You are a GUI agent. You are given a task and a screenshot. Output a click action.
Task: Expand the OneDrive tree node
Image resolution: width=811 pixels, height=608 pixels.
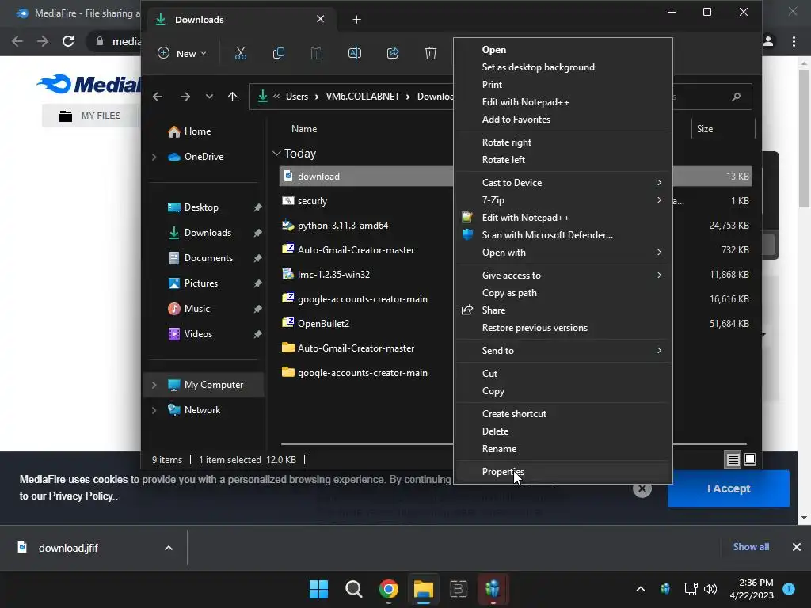pyautogui.click(x=154, y=157)
